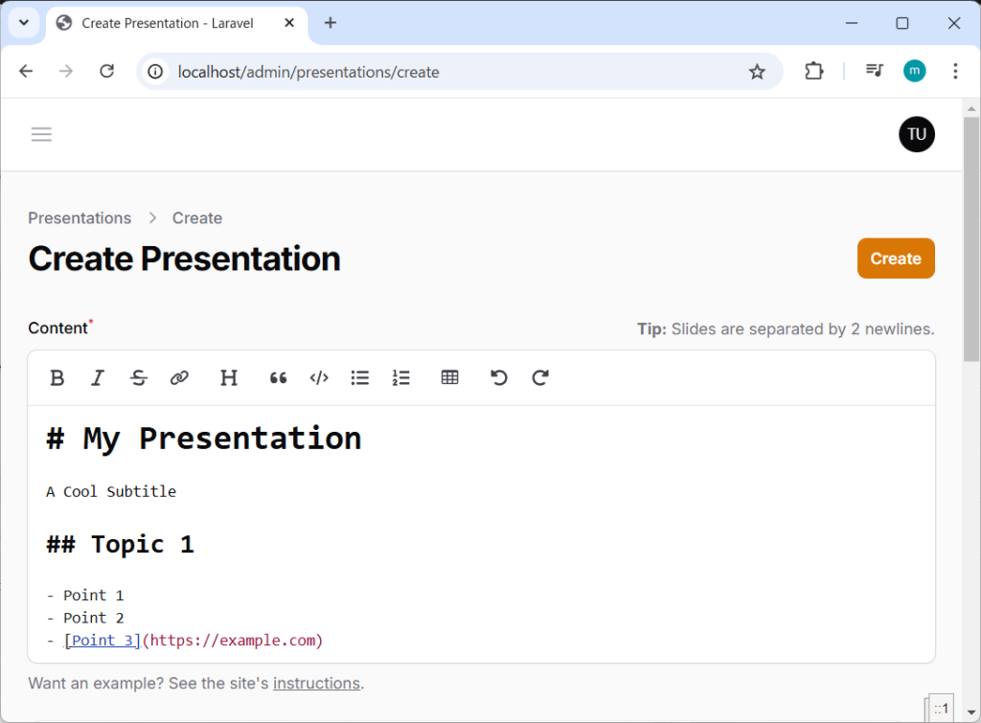Create a numbered list
Image resolution: width=981 pixels, height=723 pixels.
point(401,378)
